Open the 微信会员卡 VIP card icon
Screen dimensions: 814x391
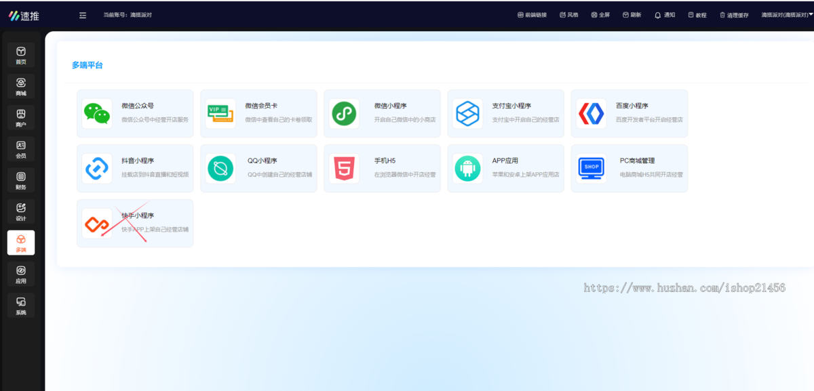click(220, 113)
